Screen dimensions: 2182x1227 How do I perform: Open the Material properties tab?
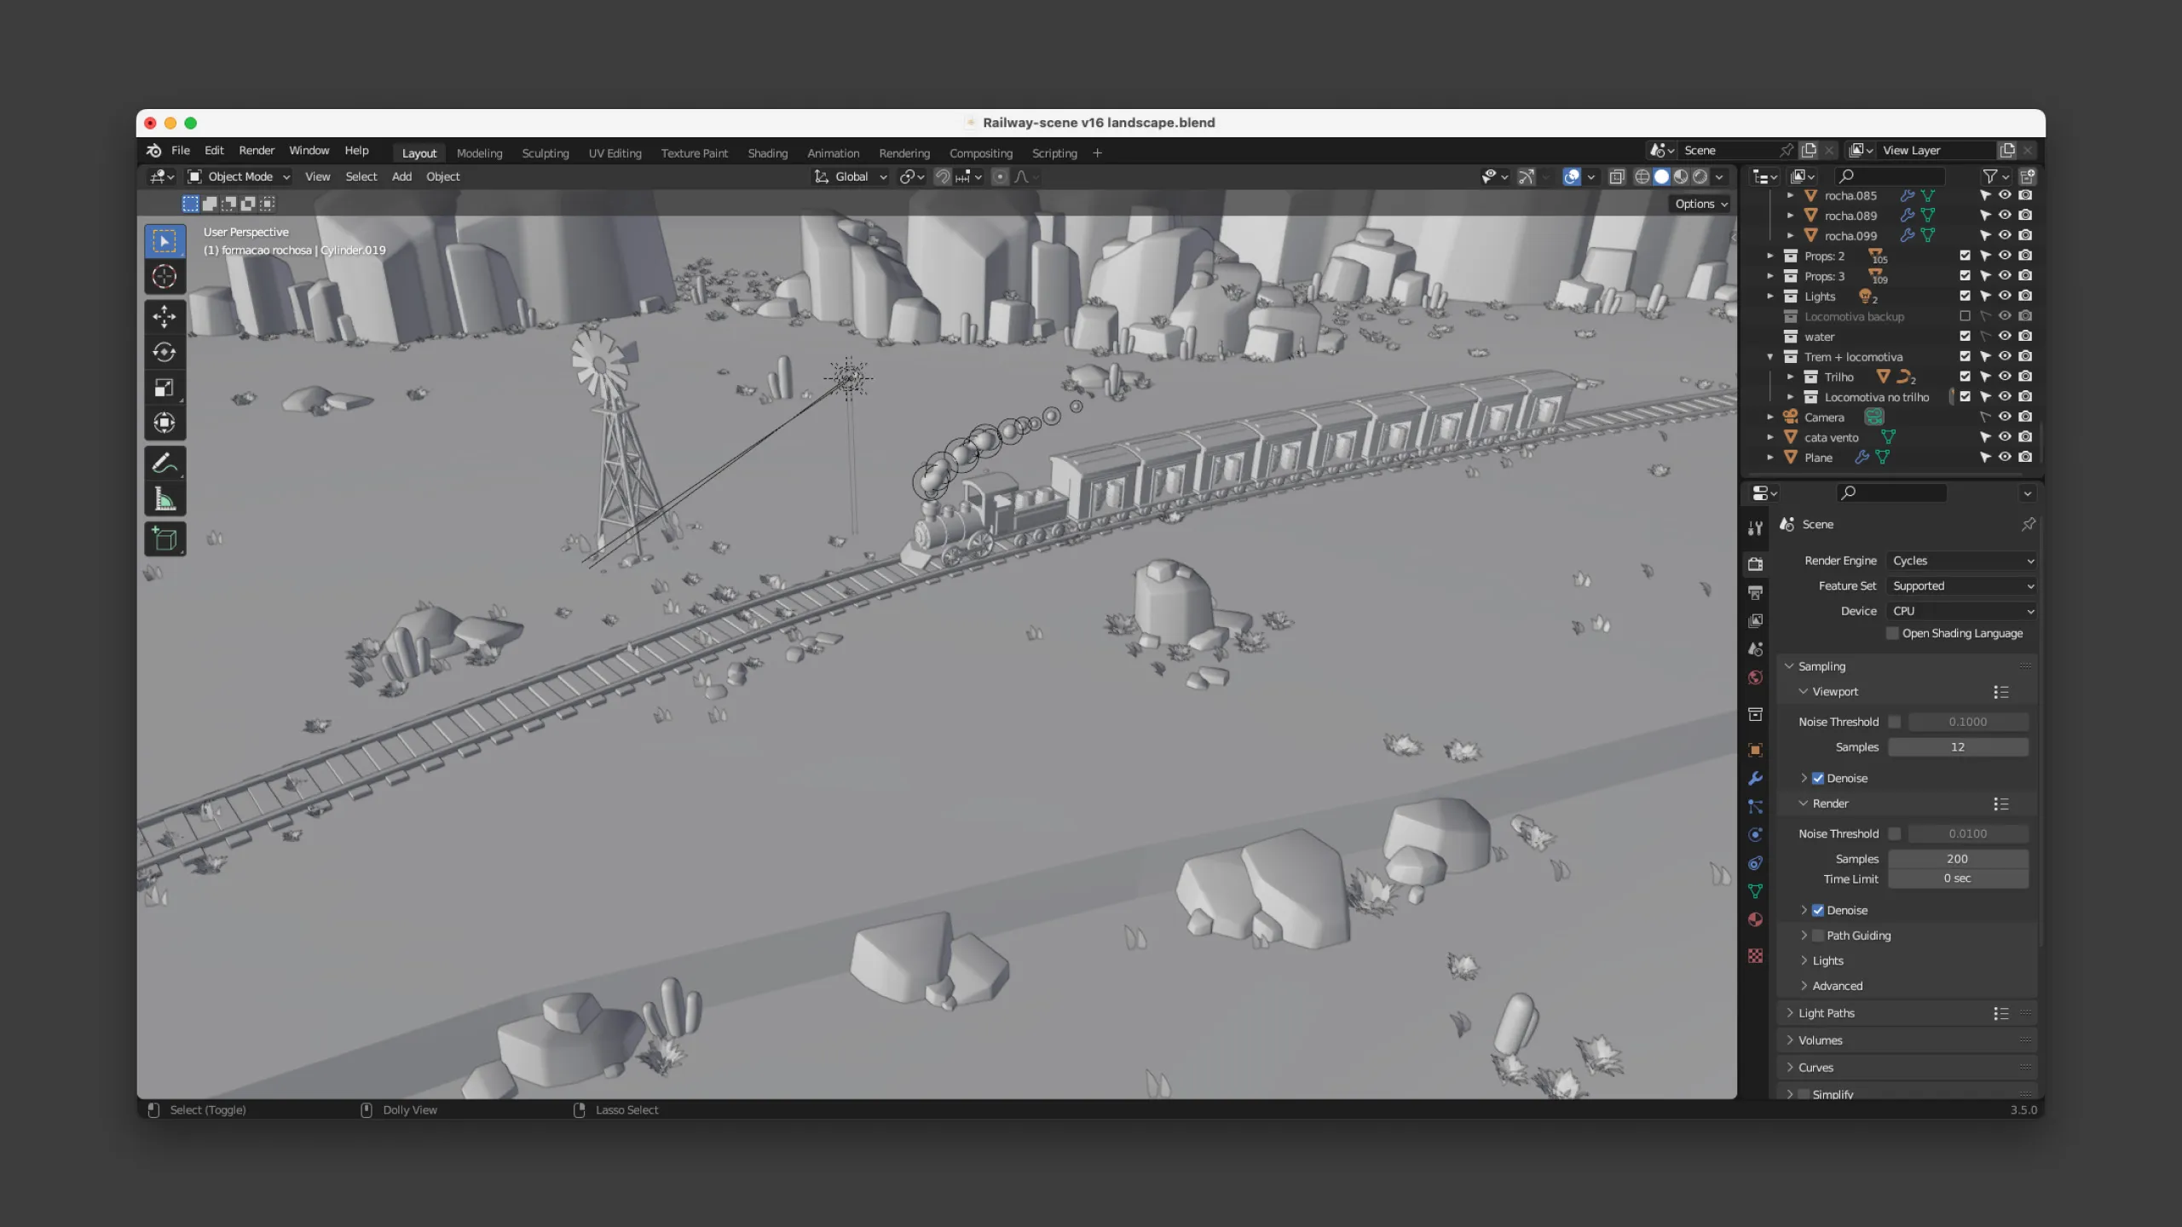(1755, 919)
